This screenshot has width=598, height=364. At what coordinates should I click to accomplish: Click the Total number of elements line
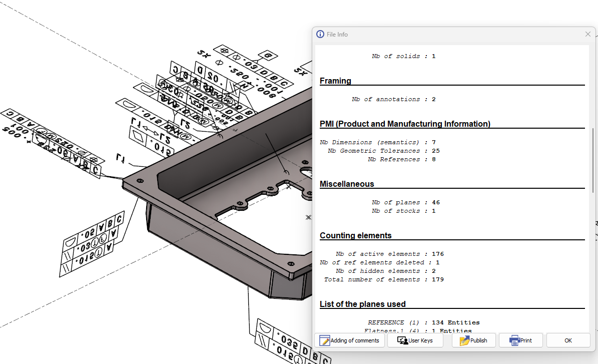[383, 279]
